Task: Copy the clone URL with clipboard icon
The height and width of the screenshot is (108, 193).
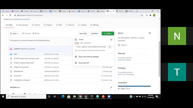Action: [110, 47]
